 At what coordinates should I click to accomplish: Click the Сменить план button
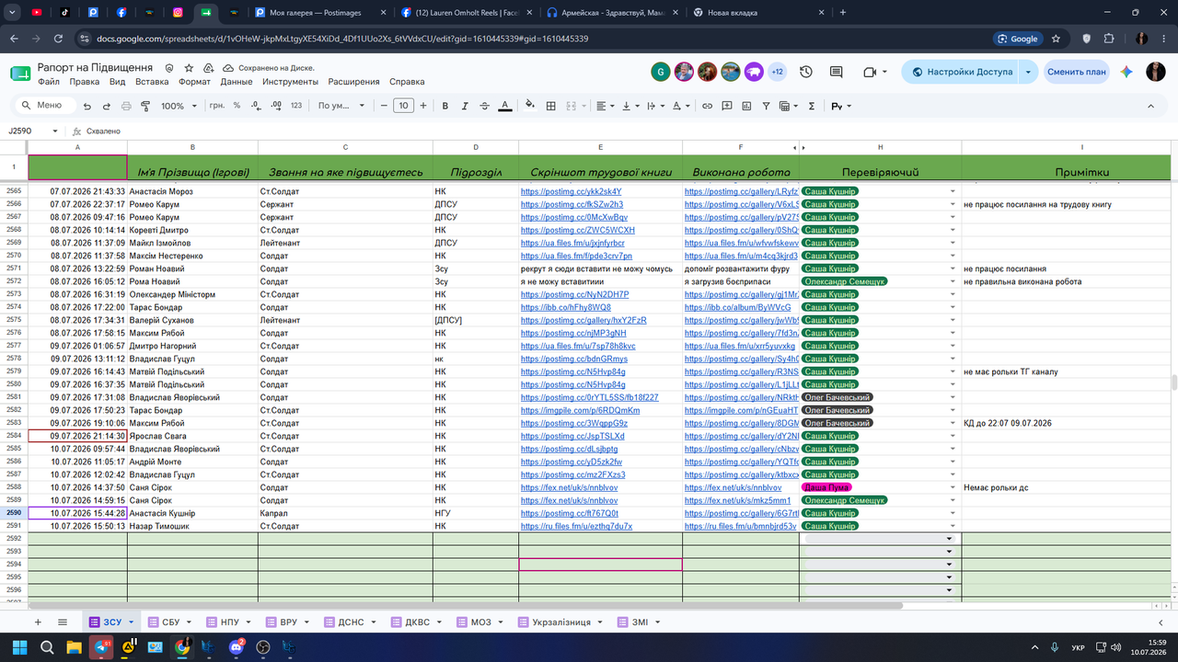tap(1076, 72)
